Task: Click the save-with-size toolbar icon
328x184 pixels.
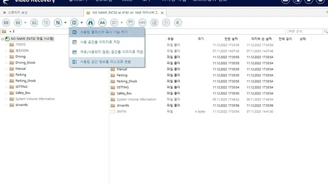Action: [34, 22]
